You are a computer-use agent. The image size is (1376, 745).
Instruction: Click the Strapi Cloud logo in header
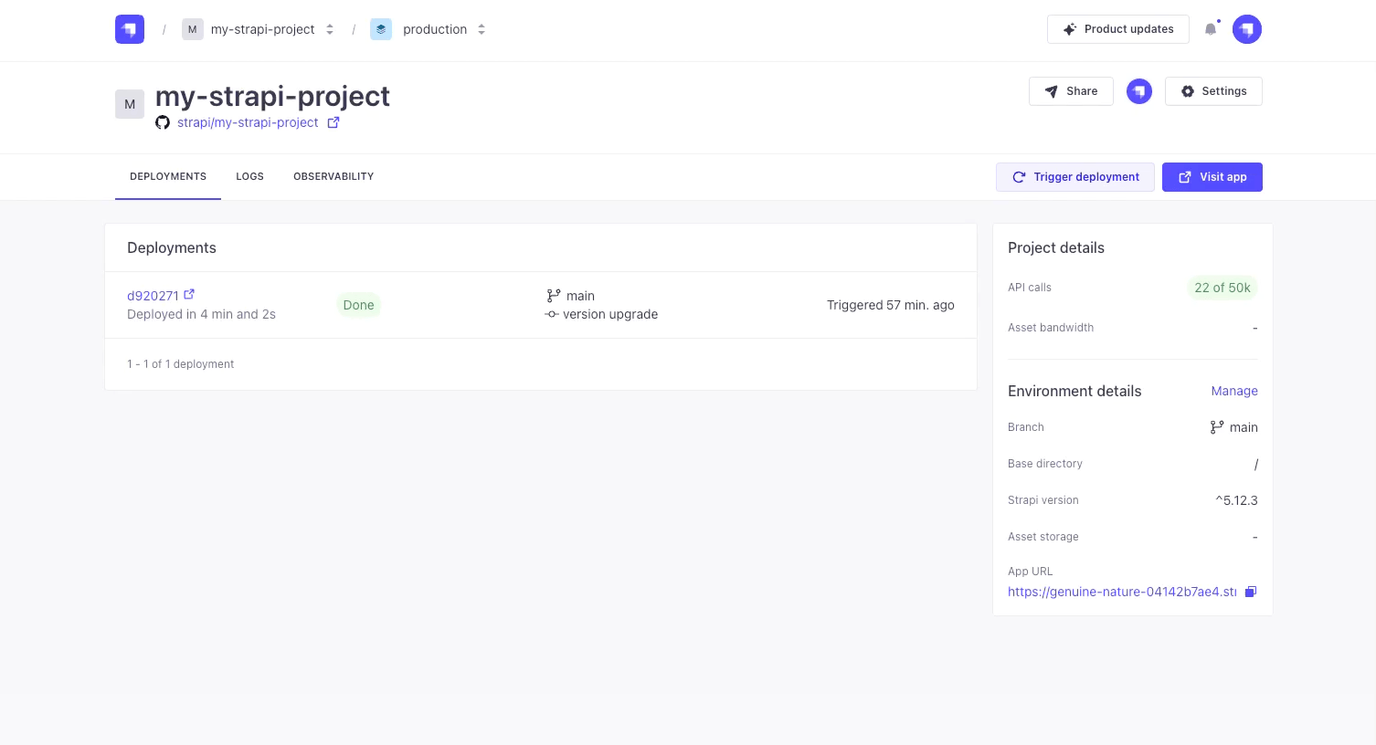(x=130, y=29)
